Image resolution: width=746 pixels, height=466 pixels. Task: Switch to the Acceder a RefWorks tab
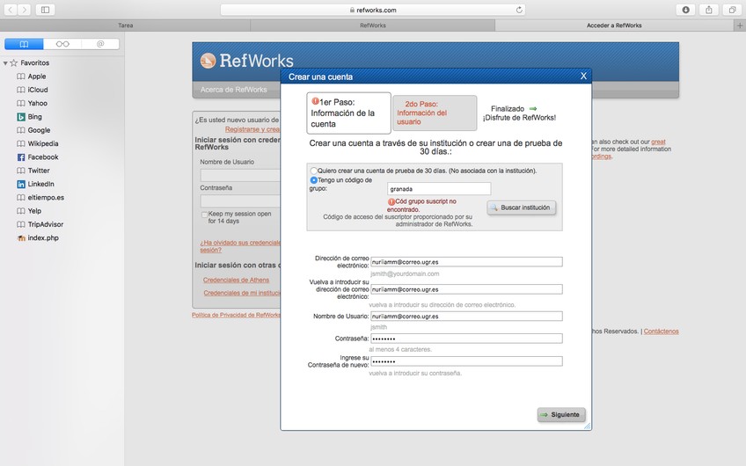tap(620, 25)
